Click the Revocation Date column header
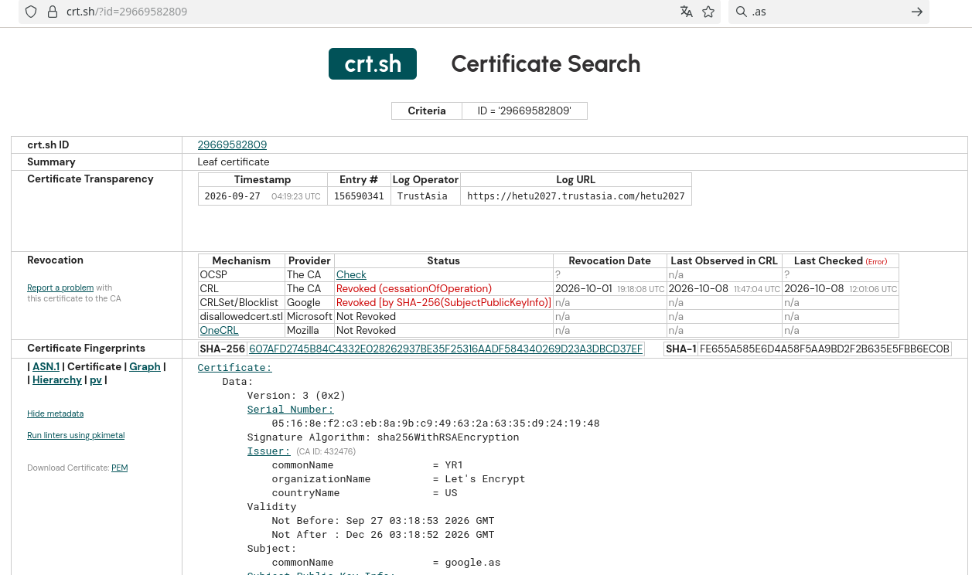972x575 pixels. 610,260
